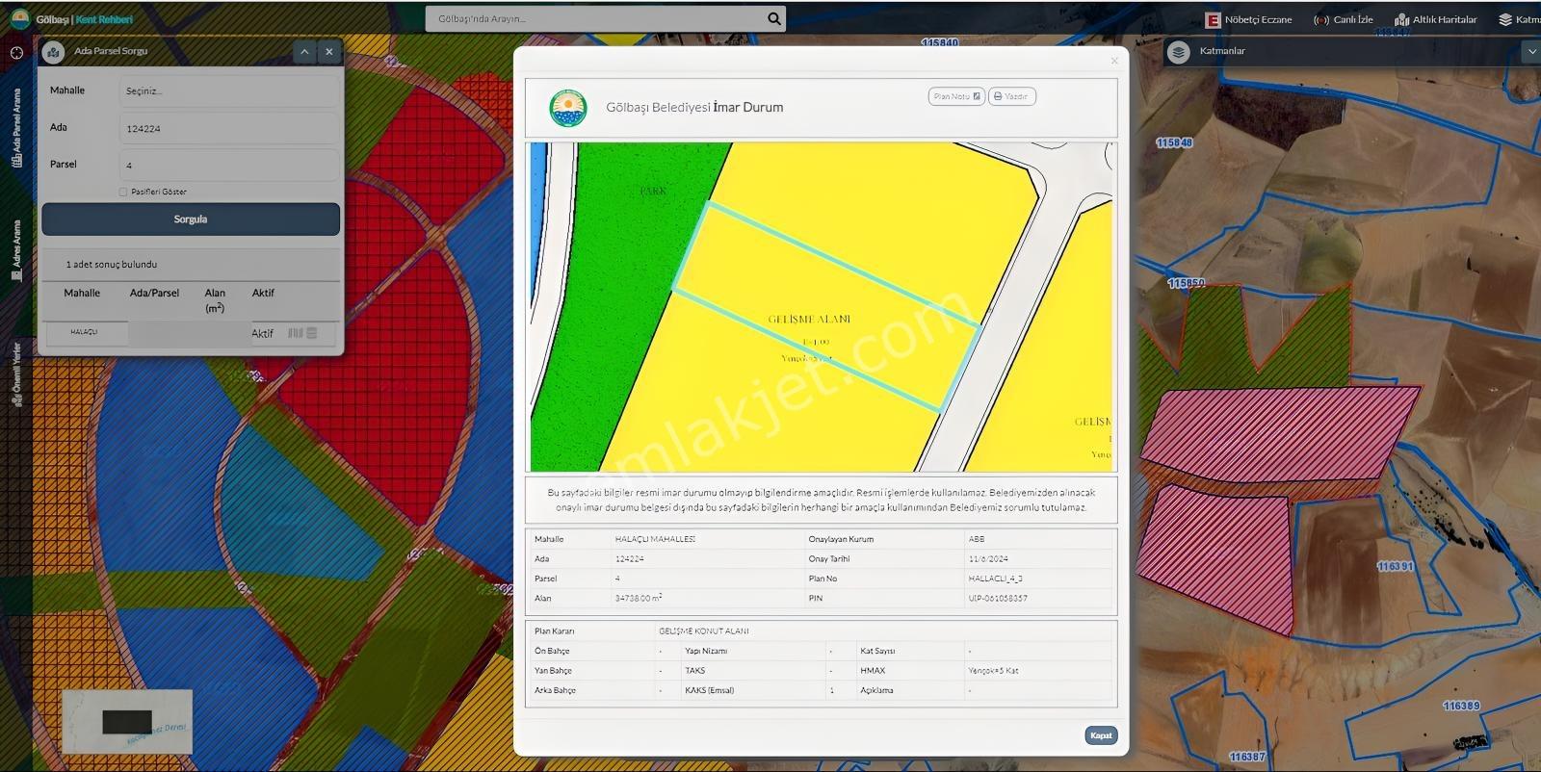Image resolution: width=1541 pixels, height=772 pixels.
Task: Click the Katmanlar layers icon in panel
Action: pyautogui.click(x=1179, y=52)
